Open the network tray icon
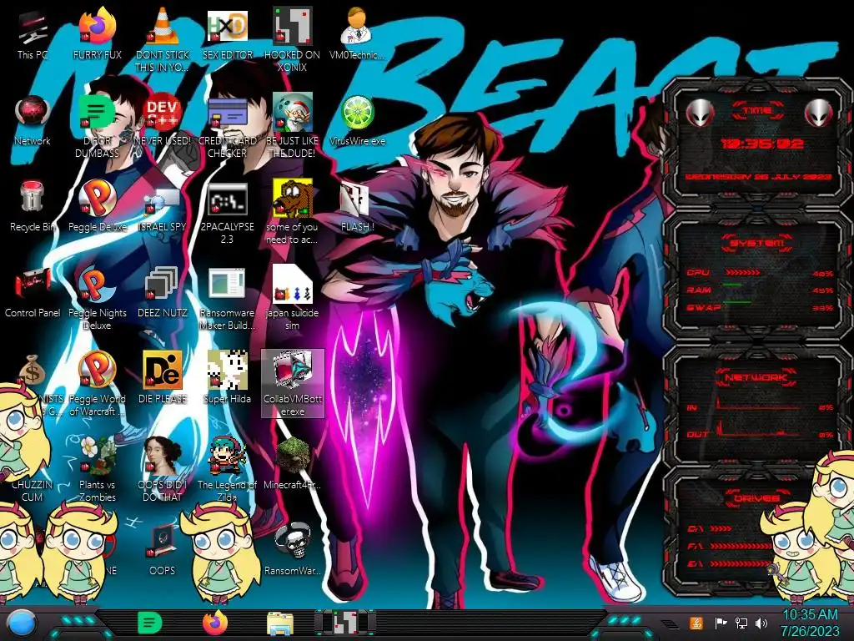 tap(741, 623)
